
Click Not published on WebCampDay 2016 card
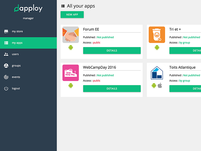click(105, 75)
